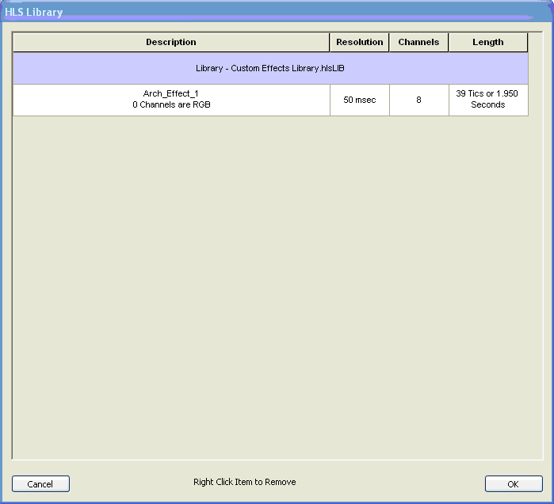Screen dimensions: 554x504
Task: Select the Arch_Effect_1 description cell
Action: [x=171, y=100]
